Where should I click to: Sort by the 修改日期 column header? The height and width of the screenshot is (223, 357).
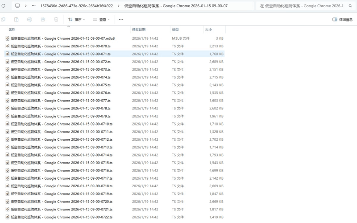tap(138, 29)
